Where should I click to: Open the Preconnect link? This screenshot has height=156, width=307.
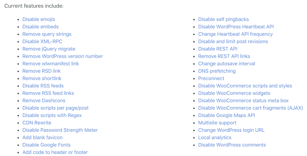tap(211, 78)
